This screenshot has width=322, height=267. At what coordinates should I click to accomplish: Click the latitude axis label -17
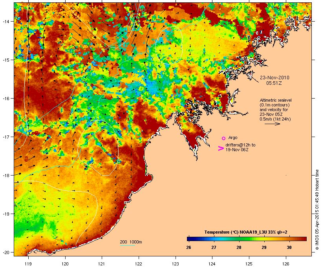[x=5, y=137]
